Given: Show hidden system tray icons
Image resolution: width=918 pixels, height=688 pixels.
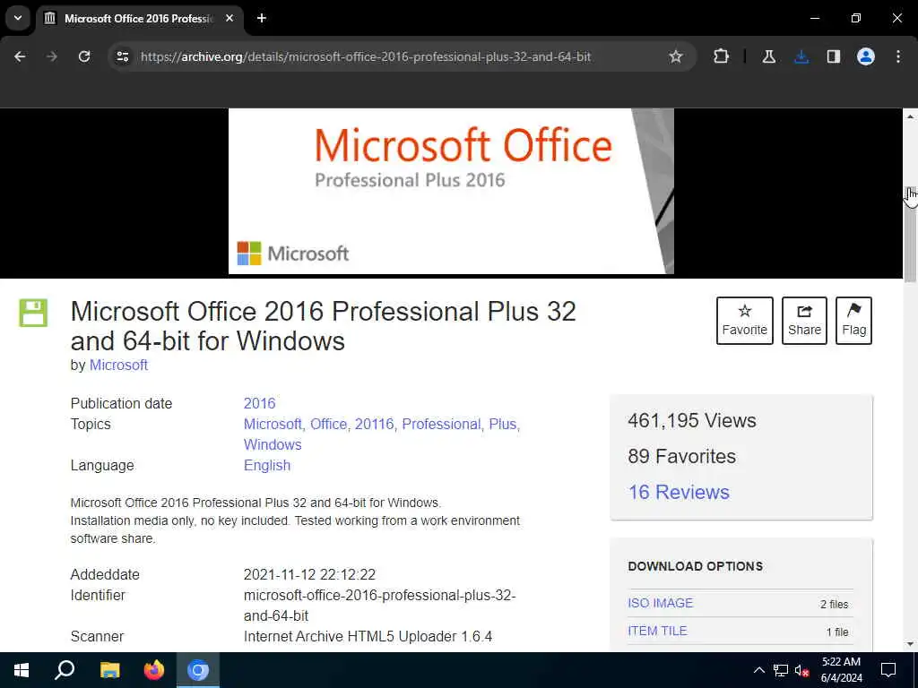Looking at the screenshot, I should [x=758, y=670].
